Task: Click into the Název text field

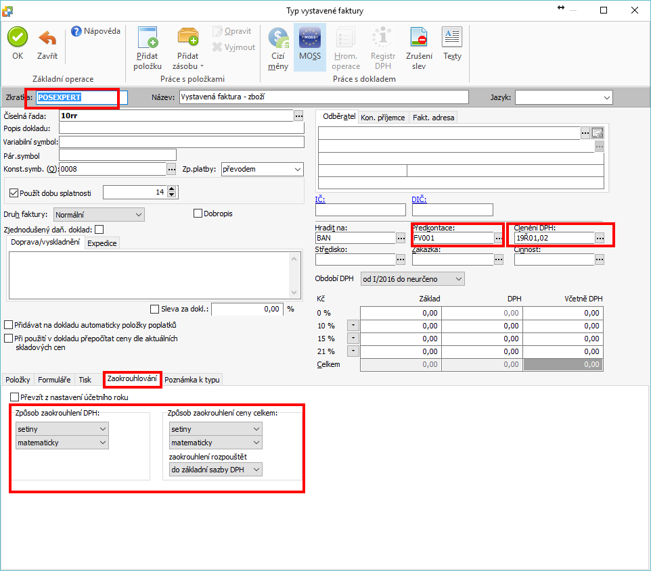Action: tap(323, 97)
